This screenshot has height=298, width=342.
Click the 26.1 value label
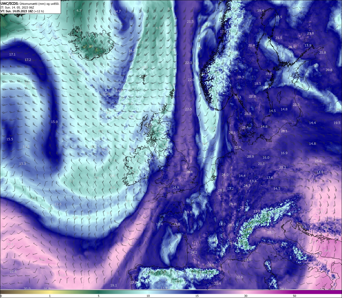(x=284, y=131)
